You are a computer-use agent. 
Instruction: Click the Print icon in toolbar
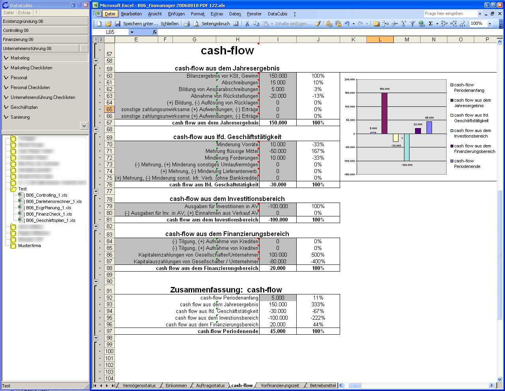pyautogui.click(x=187, y=24)
